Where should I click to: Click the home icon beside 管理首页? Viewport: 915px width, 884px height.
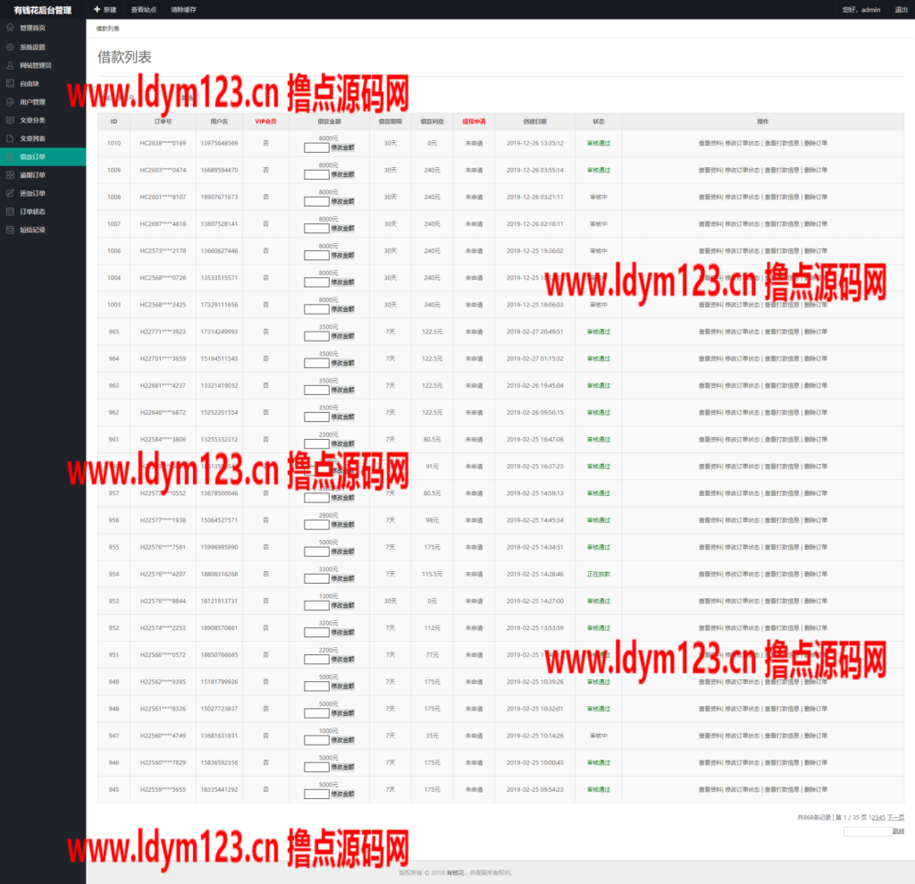[x=10, y=28]
